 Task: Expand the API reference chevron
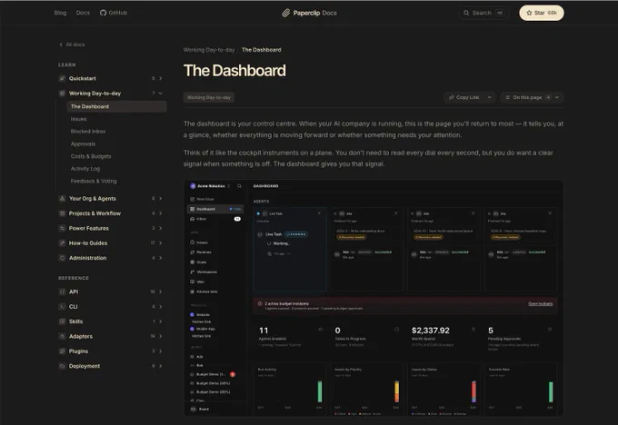tap(161, 292)
